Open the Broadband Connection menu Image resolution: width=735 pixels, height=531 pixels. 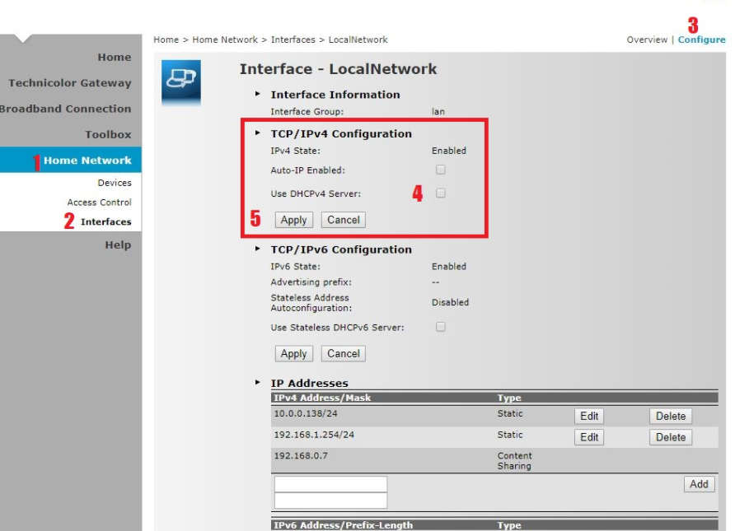tap(64, 109)
